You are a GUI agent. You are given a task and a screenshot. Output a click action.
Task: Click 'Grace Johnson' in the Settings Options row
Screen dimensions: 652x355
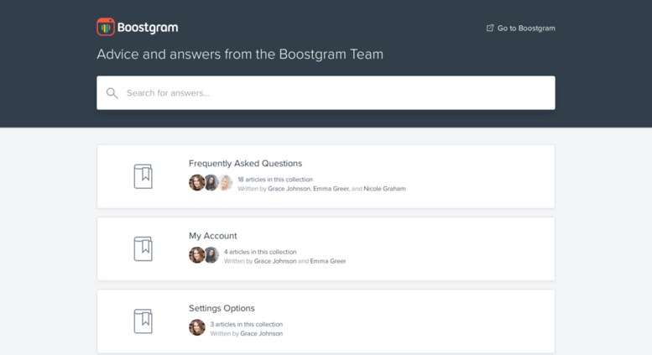[262, 333]
